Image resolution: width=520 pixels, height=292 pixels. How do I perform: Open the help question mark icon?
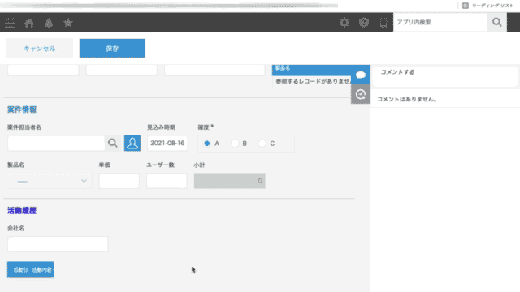[x=364, y=22]
